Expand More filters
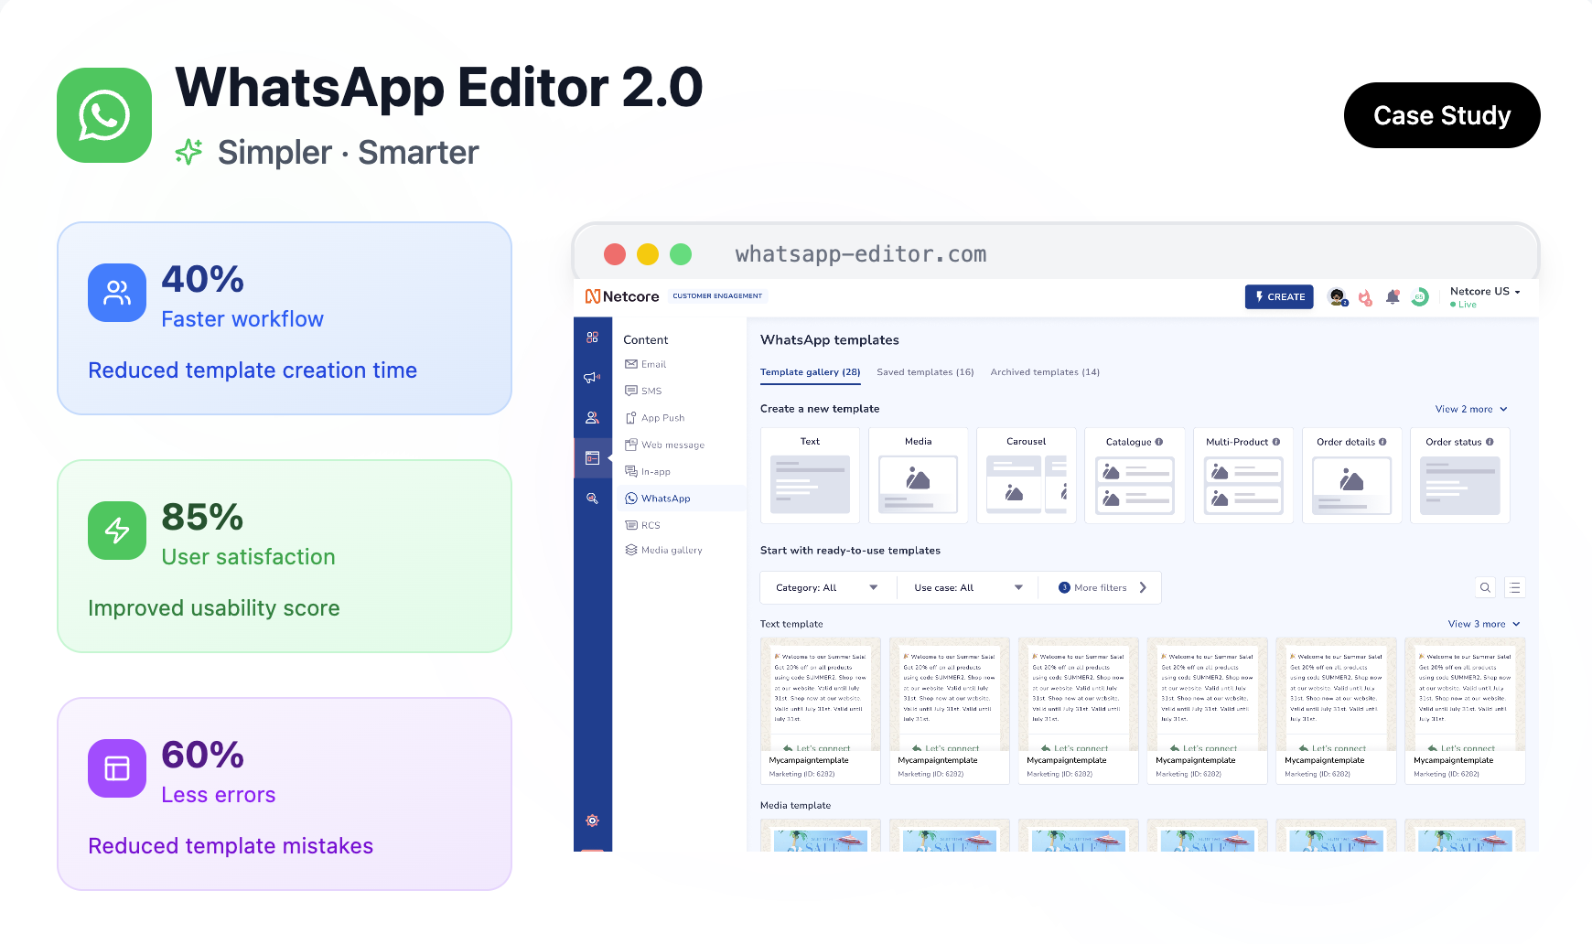Image resolution: width=1592 pixels, height=944 pixels. click(1103, 588)
